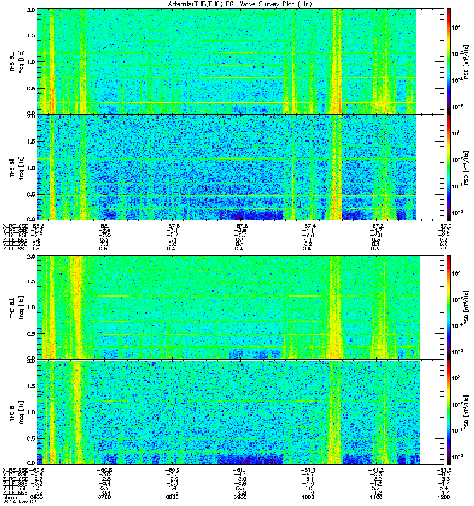
Task: Click the THC B⊥ panel color bar
Action: coord(449,307)
